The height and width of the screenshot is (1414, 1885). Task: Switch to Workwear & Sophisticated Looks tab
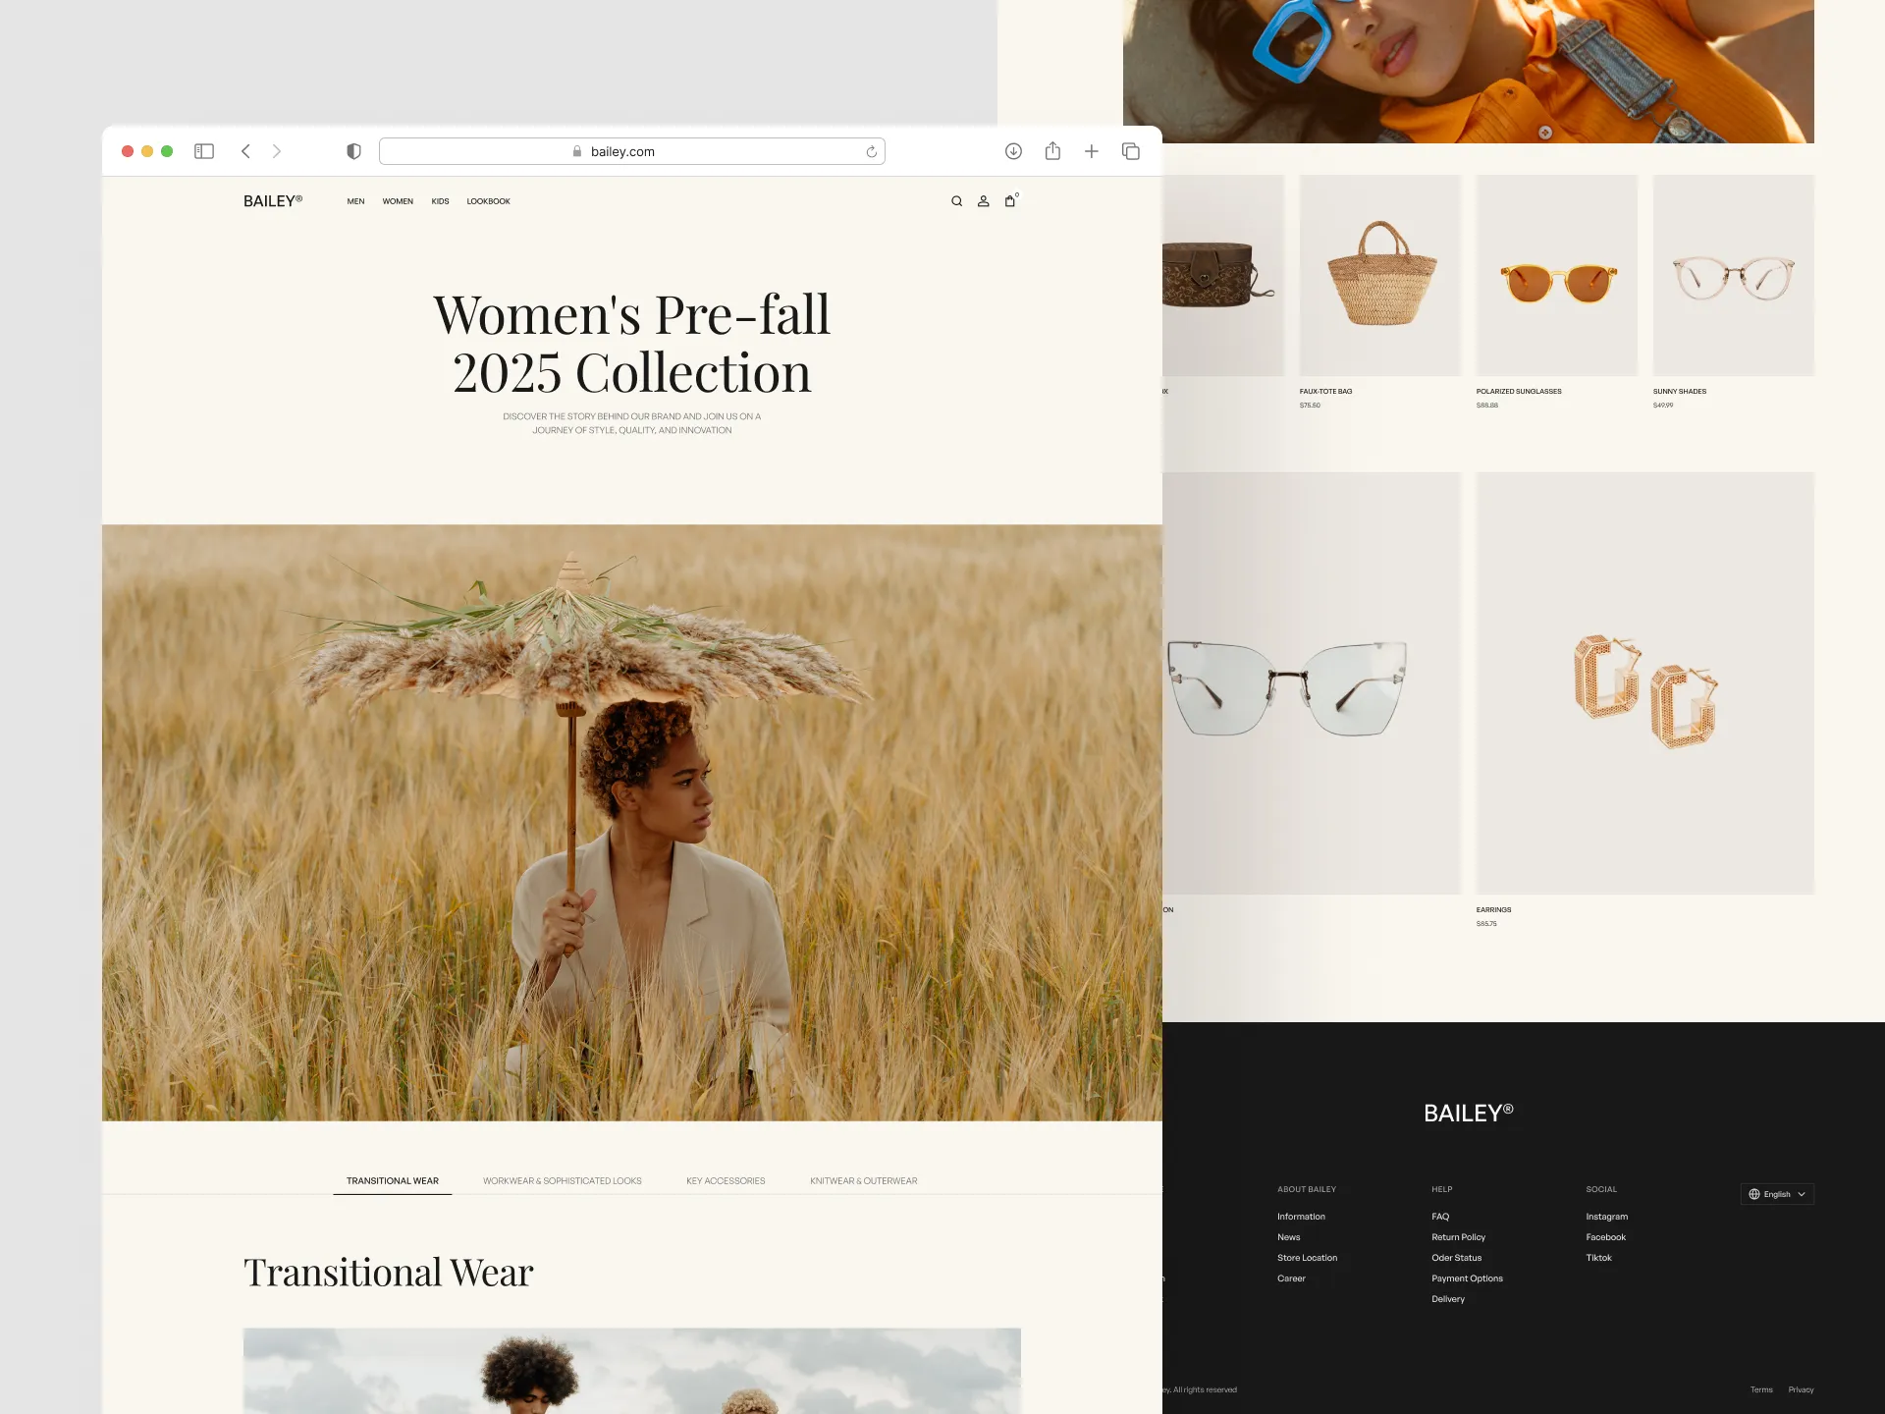pyautogui.click(x=563, y=1180)
